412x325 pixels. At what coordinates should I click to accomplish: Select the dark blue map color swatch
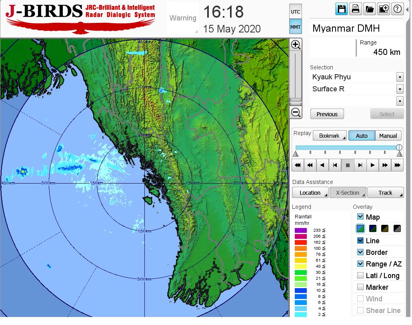click(x=372, y=229)
